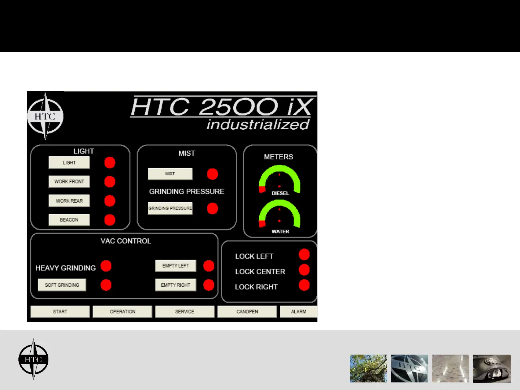
Task: Click the red indicator beside EMPTY RIGHT
Action: pyautogui.click(x=209, y=285)
